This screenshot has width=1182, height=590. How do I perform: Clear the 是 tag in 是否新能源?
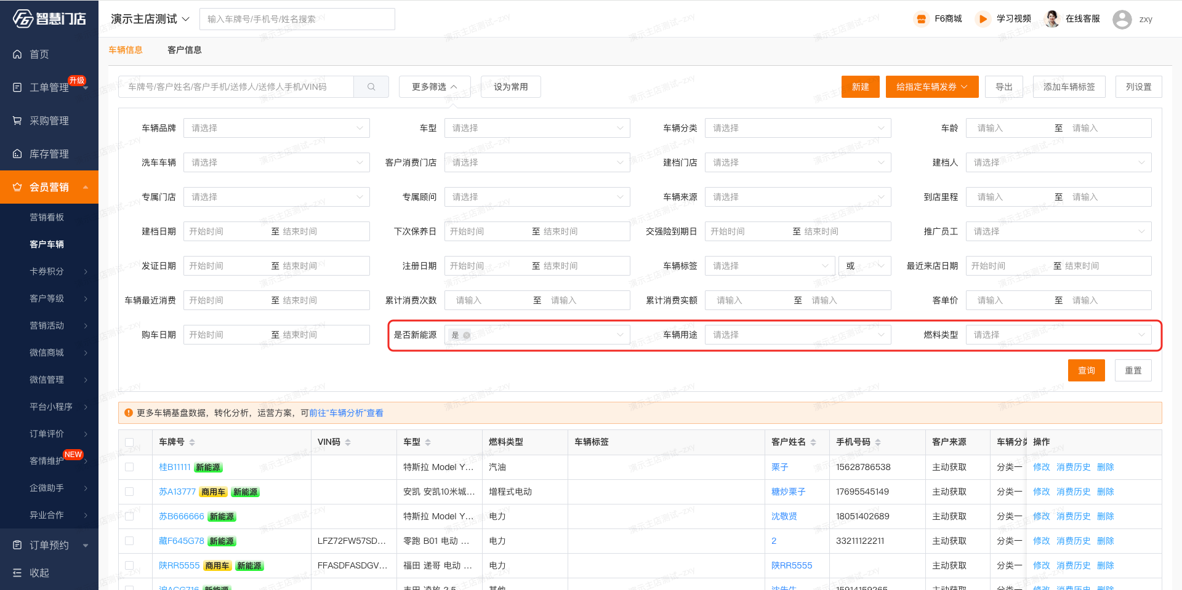point(467,335)
